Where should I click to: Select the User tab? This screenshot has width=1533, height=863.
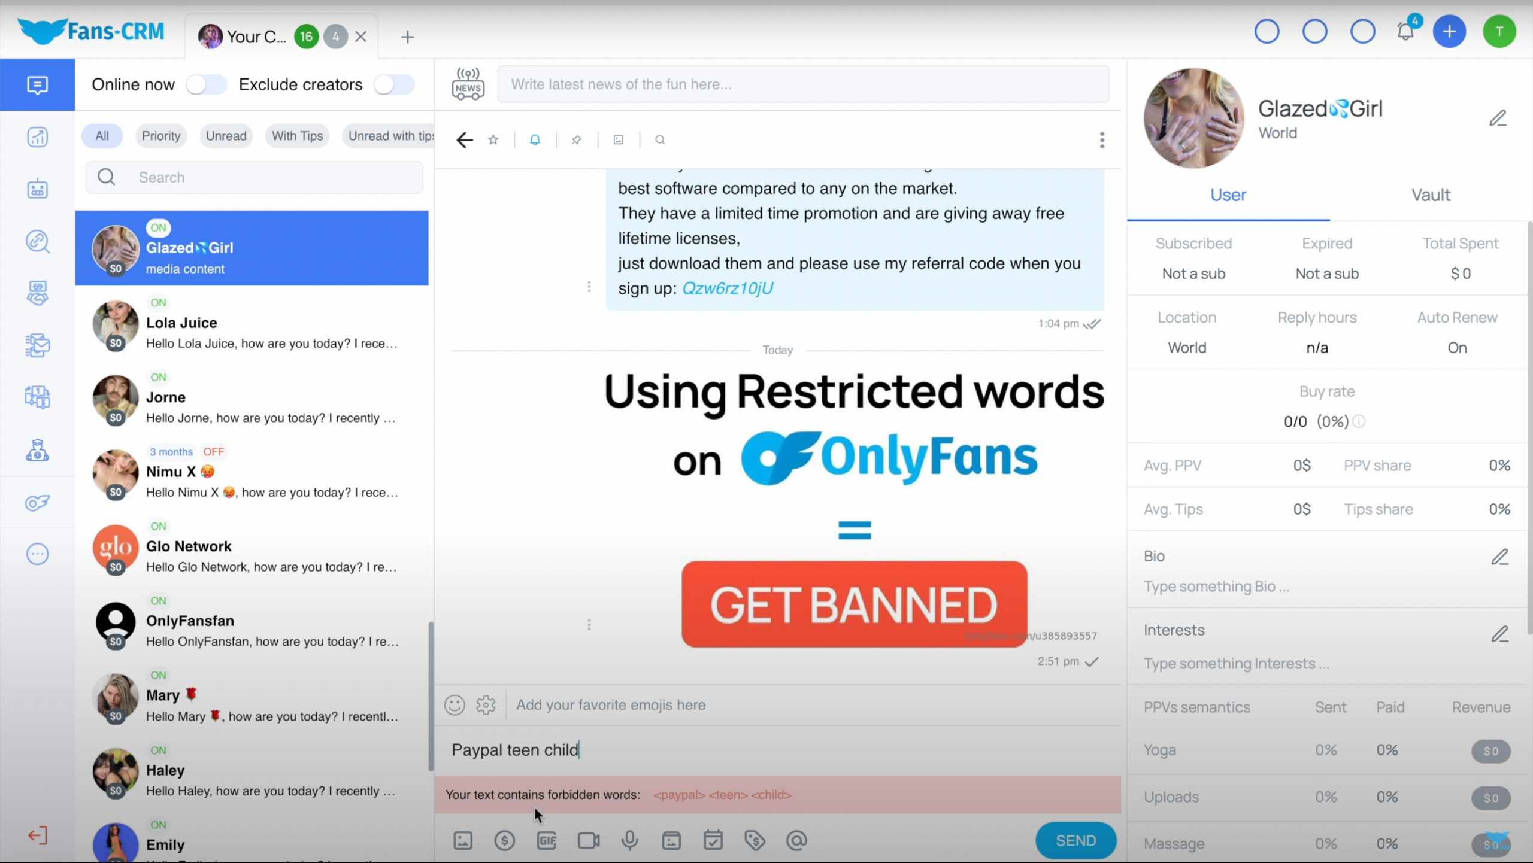coord(1228,195)
